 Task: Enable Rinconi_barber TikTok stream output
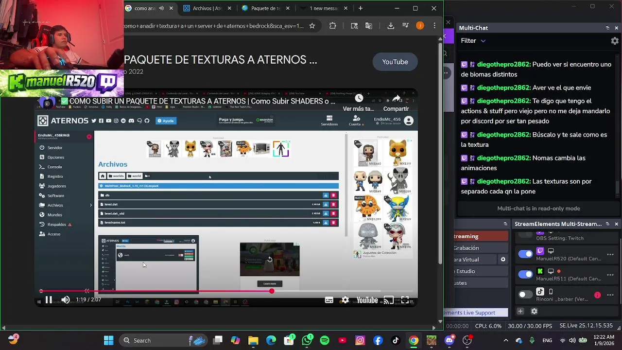pos(525,295)
